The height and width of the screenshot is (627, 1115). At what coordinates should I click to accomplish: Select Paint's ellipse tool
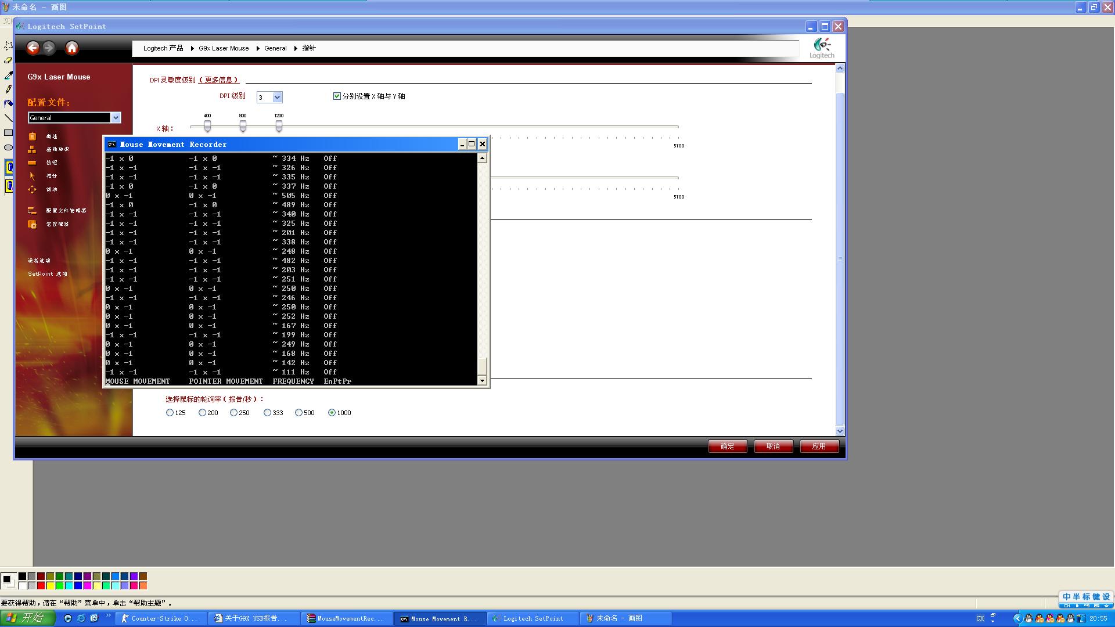click(x=8, y=147)
